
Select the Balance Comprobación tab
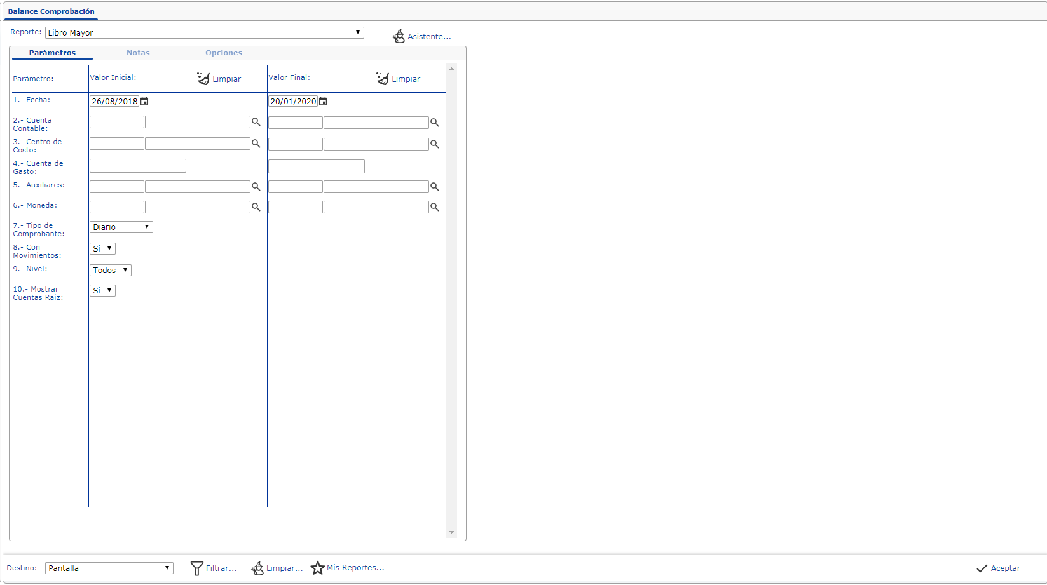coord(51,11)
